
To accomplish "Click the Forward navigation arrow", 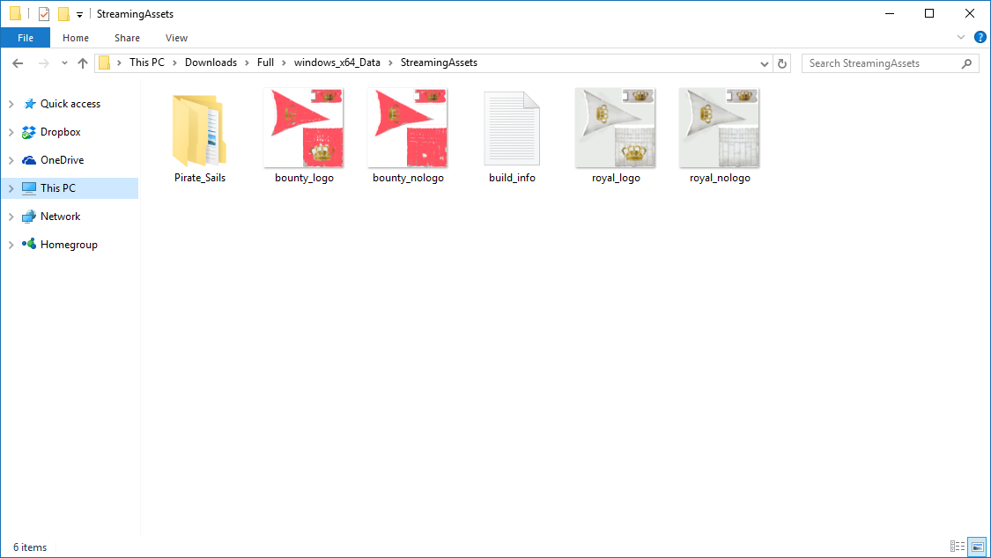I will [x=44, y=63].
